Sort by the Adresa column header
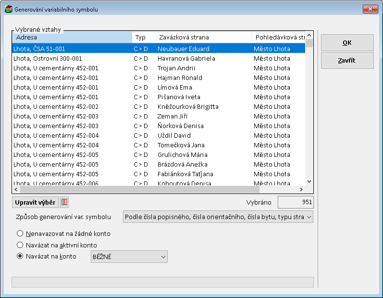Image resolution: width=383 pixels, height=298 pixels. [x=72, y=37]
